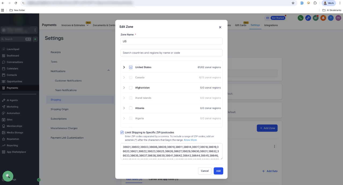Open the browser extensions puzzle icon

click(x=315, y=3)
